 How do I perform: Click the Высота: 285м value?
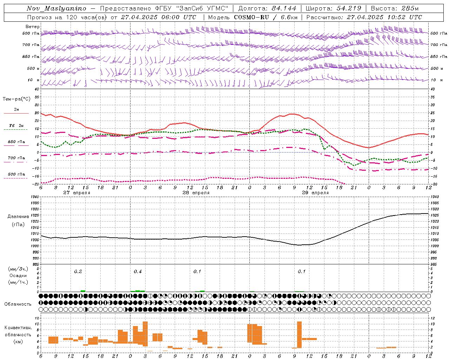[395, 8]
